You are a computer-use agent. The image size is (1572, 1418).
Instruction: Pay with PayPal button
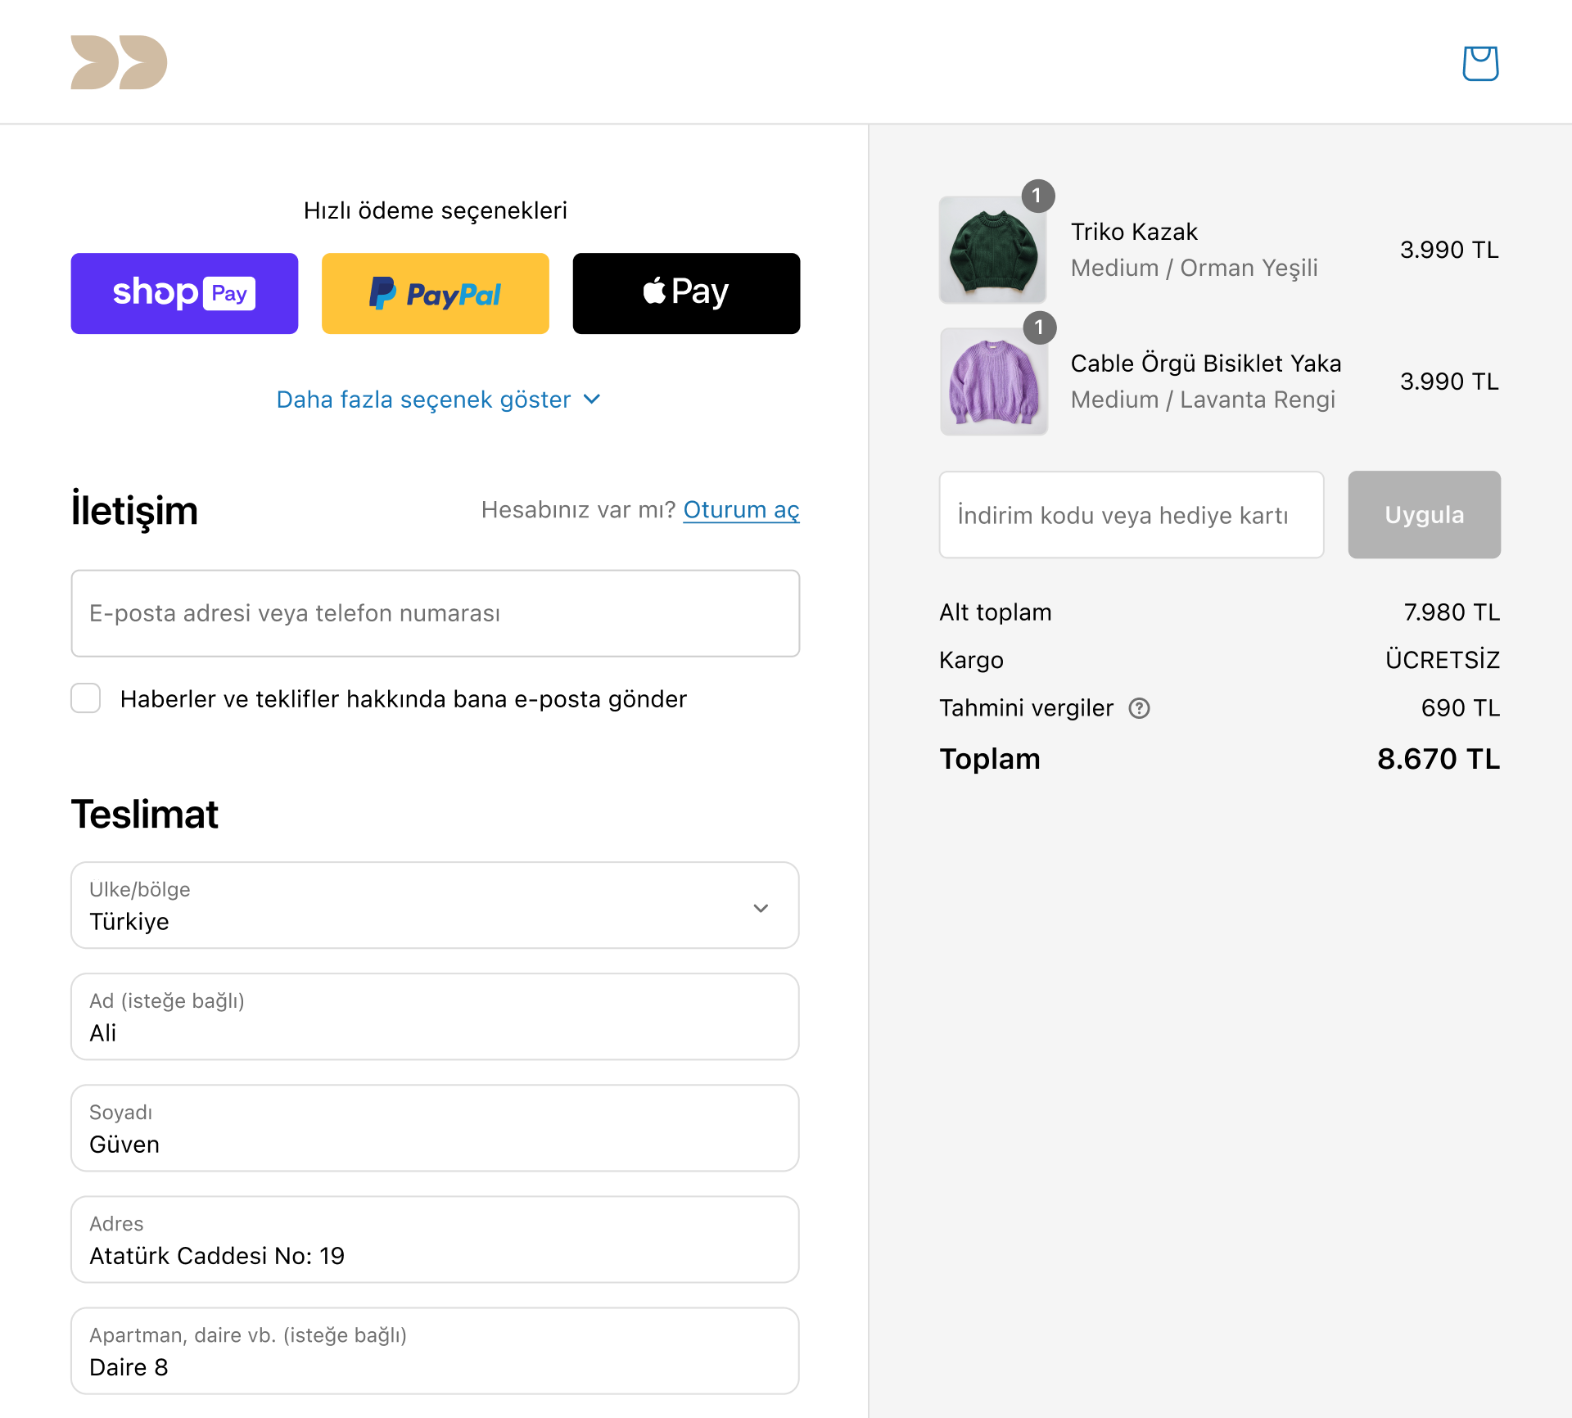(x=436, y=293)
